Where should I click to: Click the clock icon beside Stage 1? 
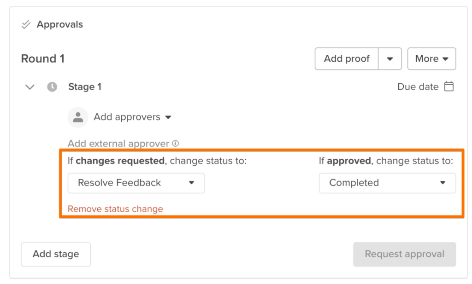[51, 87]
